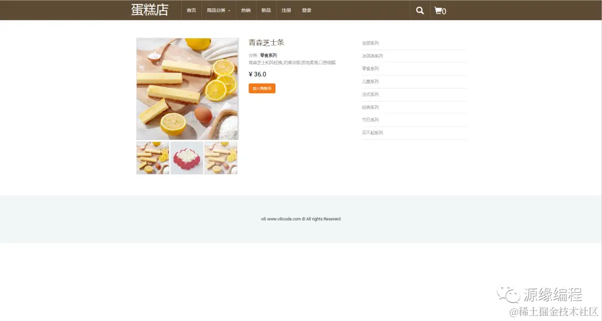602x321 pixels.
Task: Click the 节日系列 sidebar entry
Action: click(370, 120)
